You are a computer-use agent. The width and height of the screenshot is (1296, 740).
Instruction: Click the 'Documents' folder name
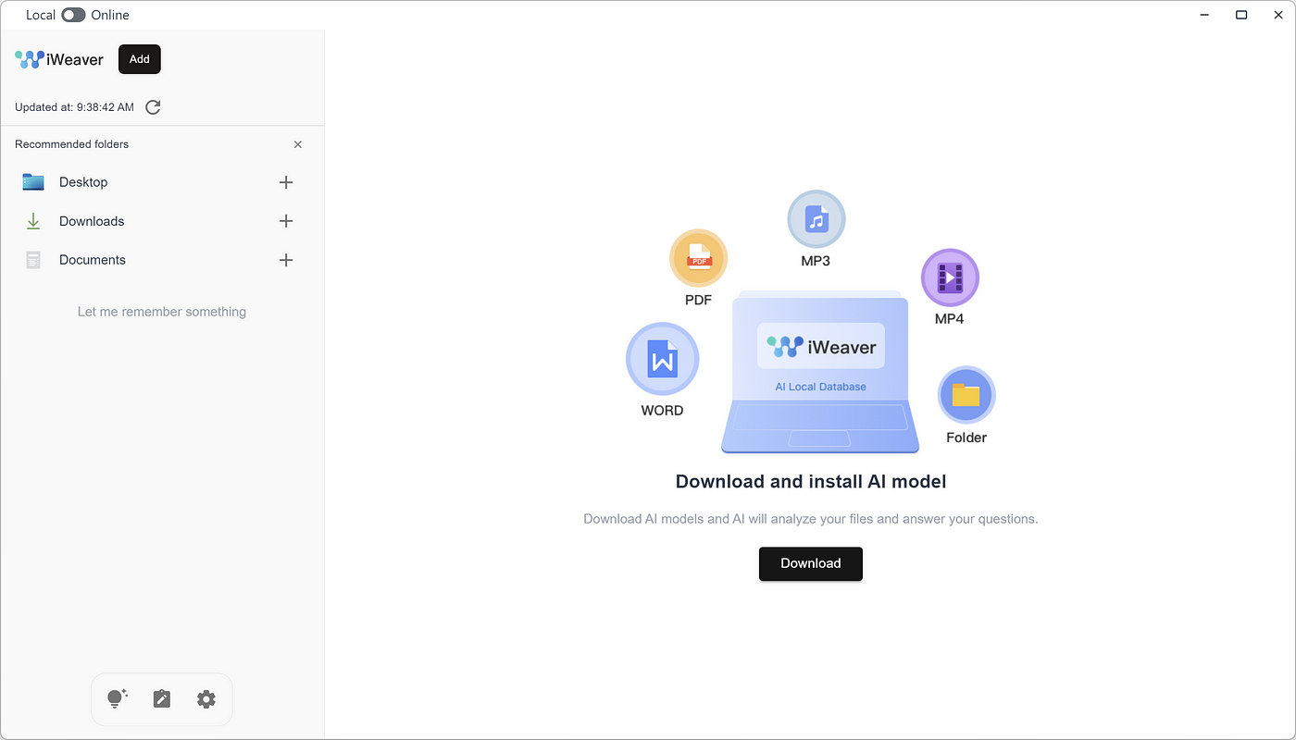(93, 260)
